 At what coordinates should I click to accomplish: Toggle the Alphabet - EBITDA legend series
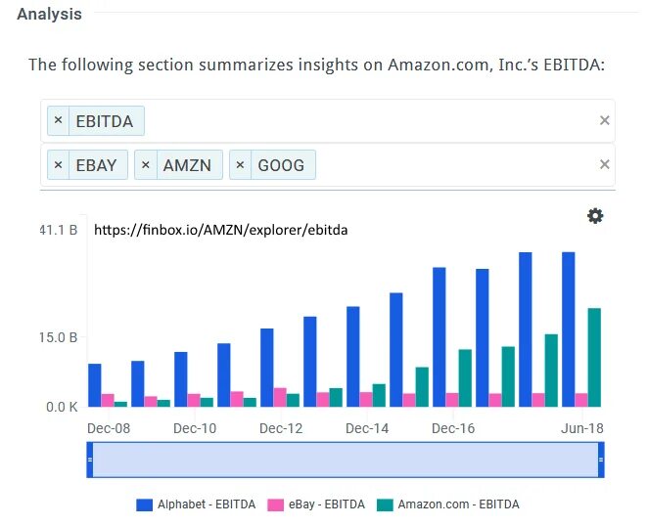(197, 504)
